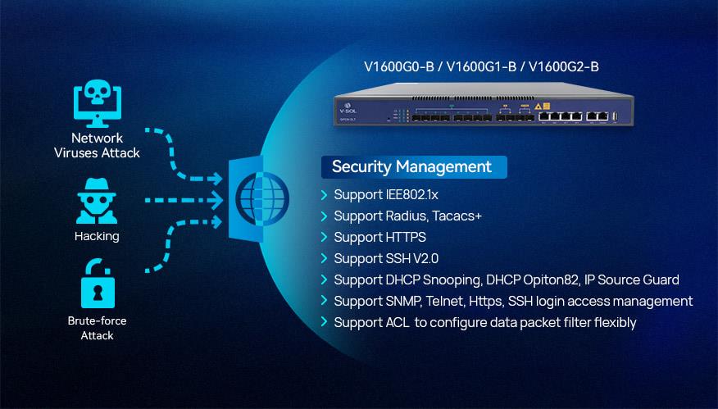718x409 pixels.
Task: Click the open padlock brute-force icon
Action: click(98, 284)
